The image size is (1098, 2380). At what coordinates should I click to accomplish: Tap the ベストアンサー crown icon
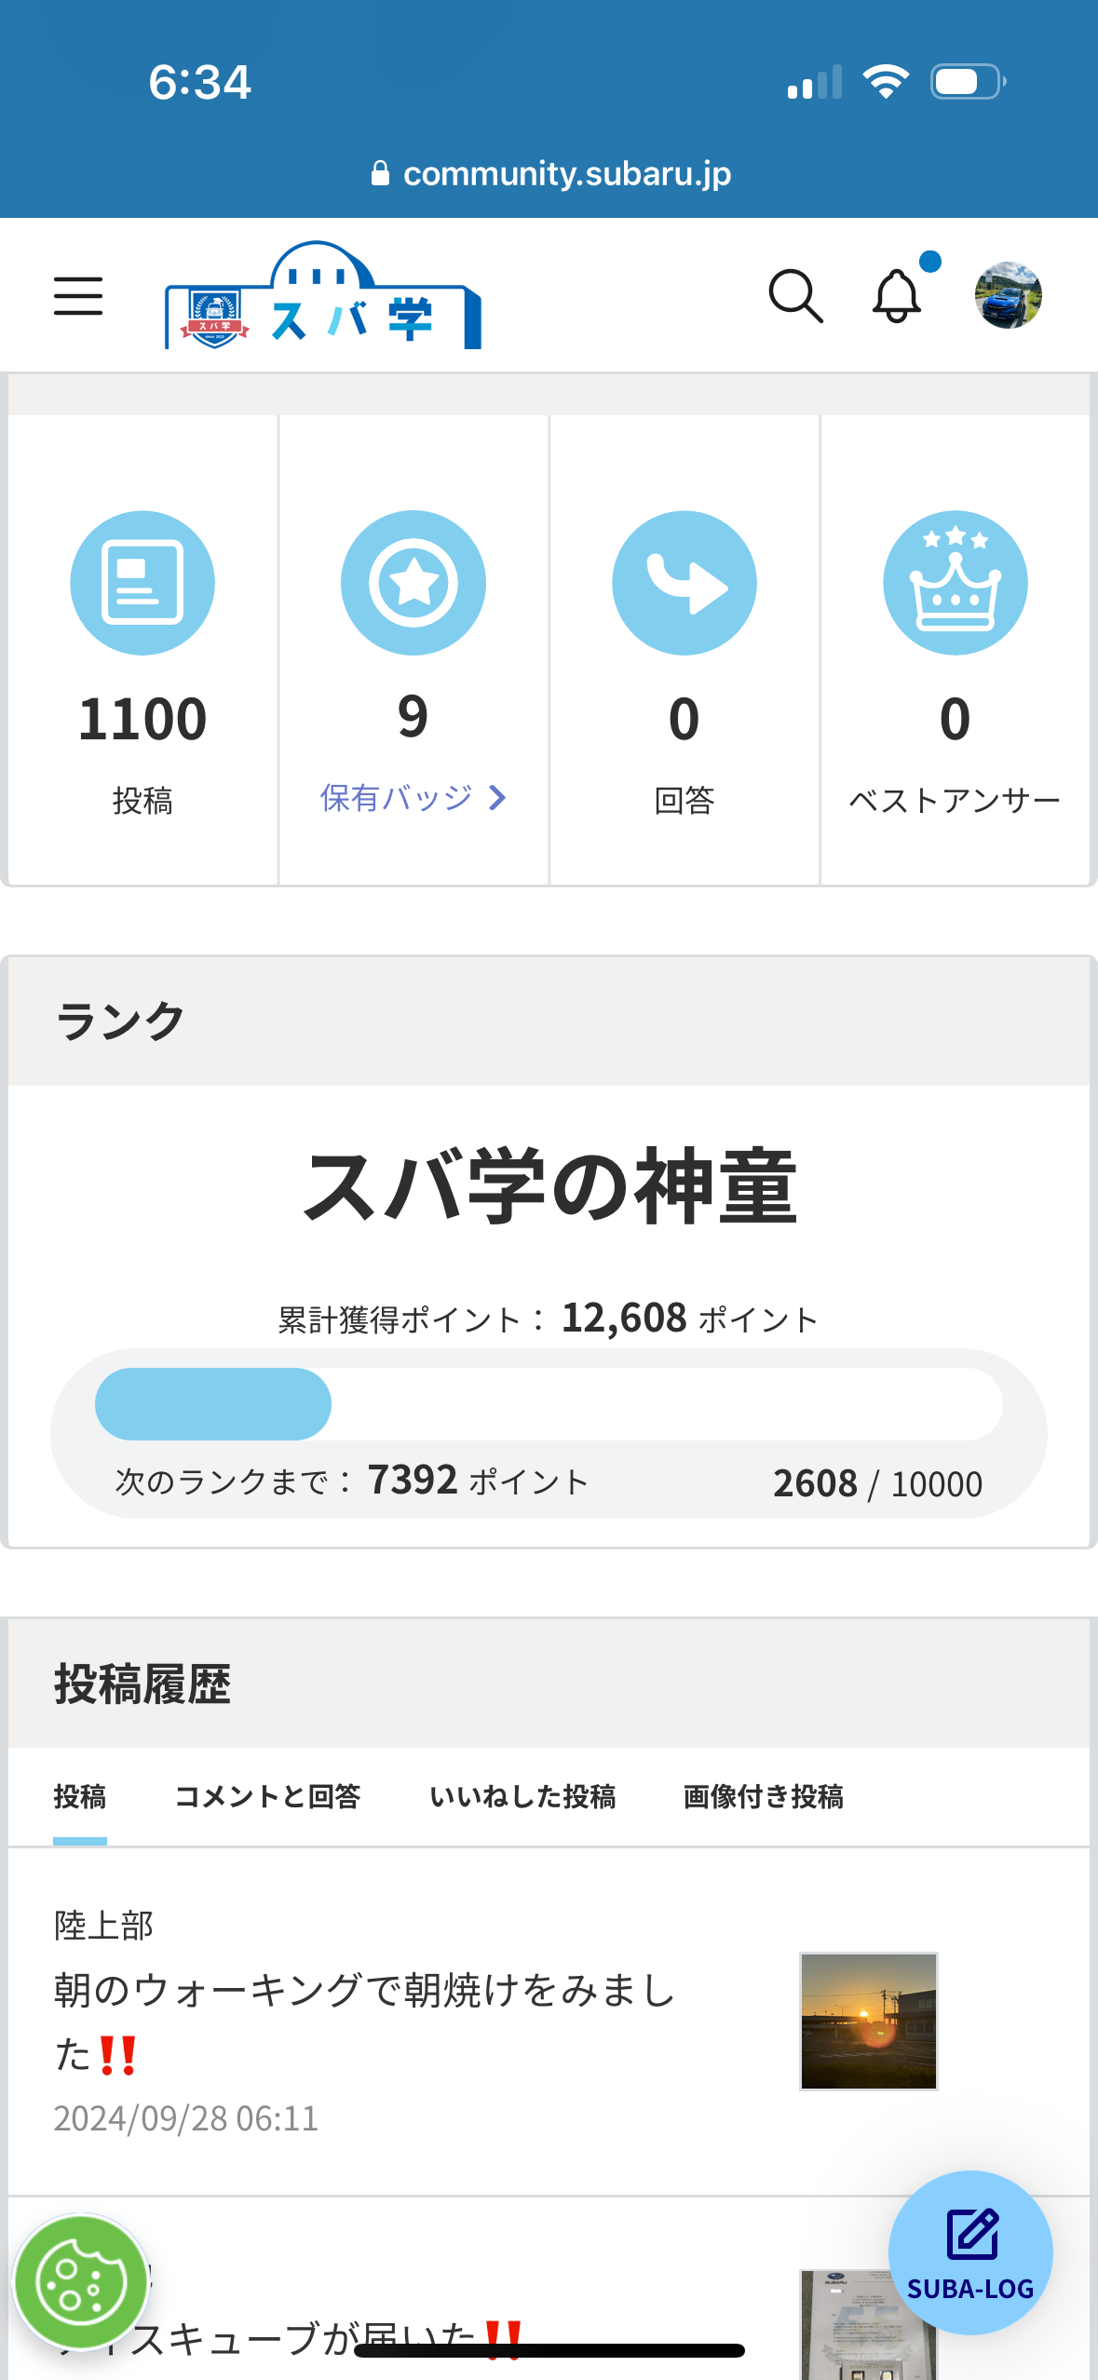956,583
